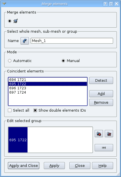The width and height of the screenshot is (121, 177).
Task: Click the Remove button
Action: 101,103
